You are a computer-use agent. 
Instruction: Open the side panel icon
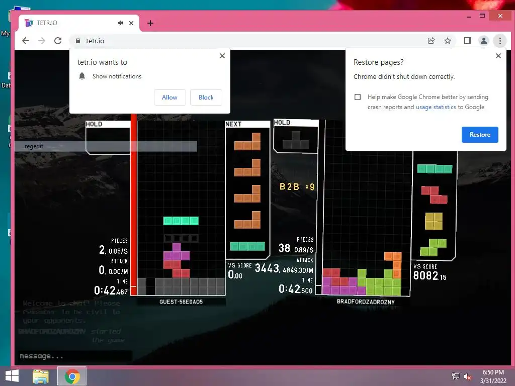click(467, 41)
